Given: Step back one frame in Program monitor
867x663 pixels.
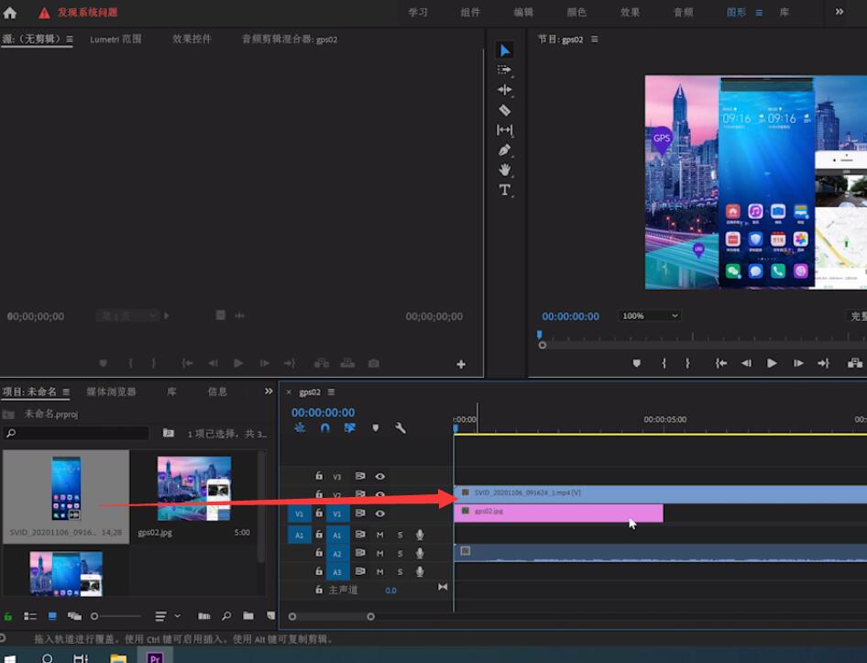Looking at the screenshot, I should (x=746, y=363).
